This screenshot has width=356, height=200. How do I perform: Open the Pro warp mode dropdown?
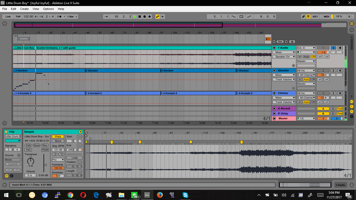[58, 160]
